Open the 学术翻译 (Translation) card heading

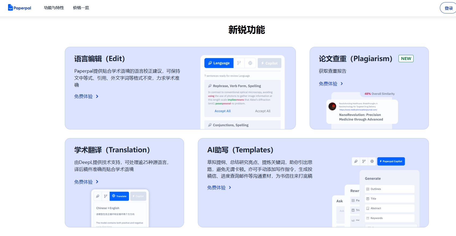tap(112, 150)
